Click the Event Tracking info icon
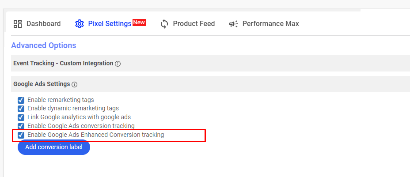Image resolution: width=410 pixels, height=177 pixels. [118, 64]
